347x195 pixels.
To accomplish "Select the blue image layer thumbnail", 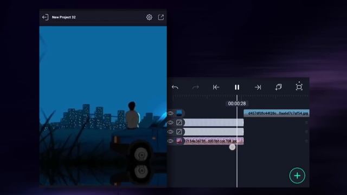I will 179,113.
